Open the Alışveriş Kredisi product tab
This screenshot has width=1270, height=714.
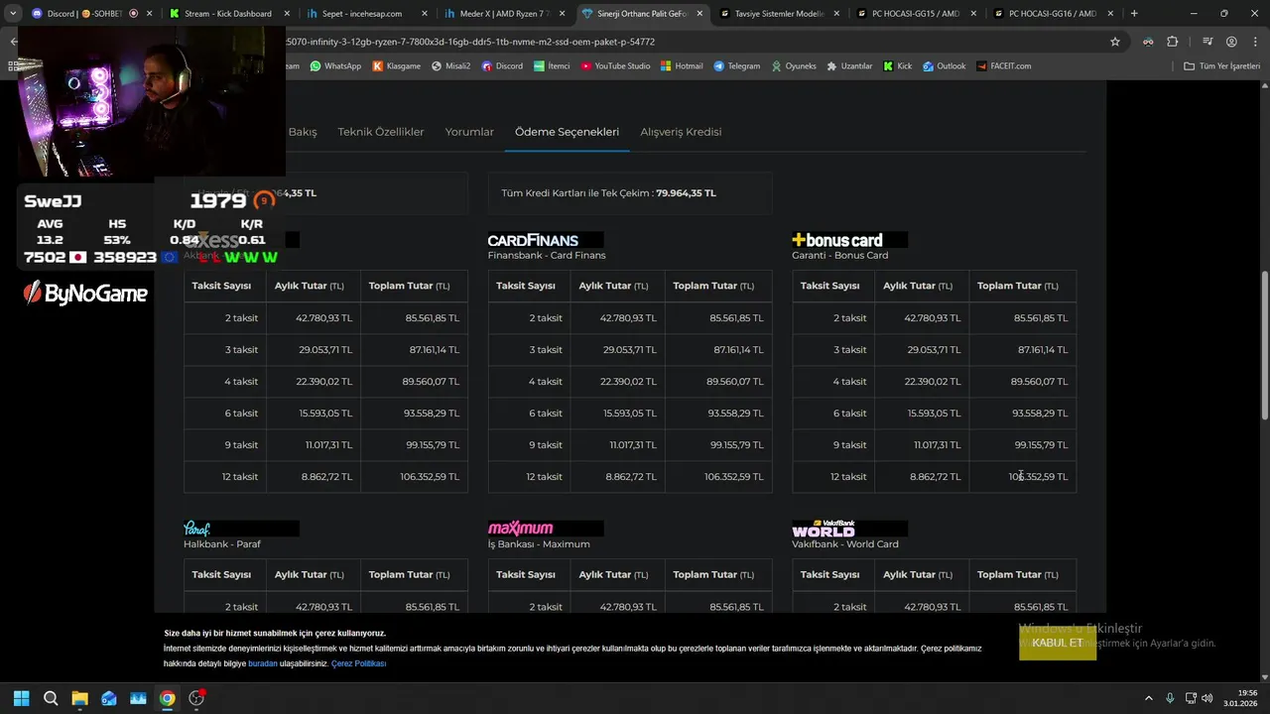pyautogui.click(x=681, y=132)
